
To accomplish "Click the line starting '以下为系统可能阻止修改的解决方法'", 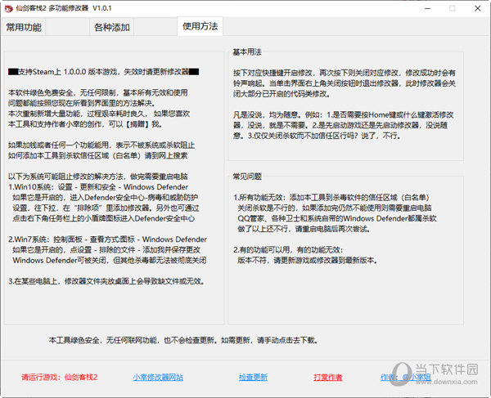I will (98, 177).
